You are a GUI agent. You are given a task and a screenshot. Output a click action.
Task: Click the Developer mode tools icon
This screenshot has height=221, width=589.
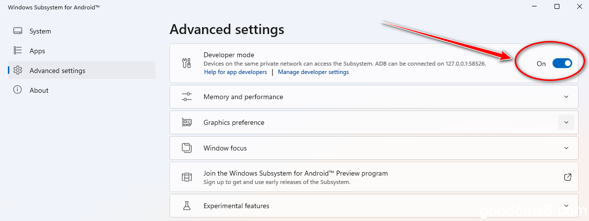(x=187, y=63)
